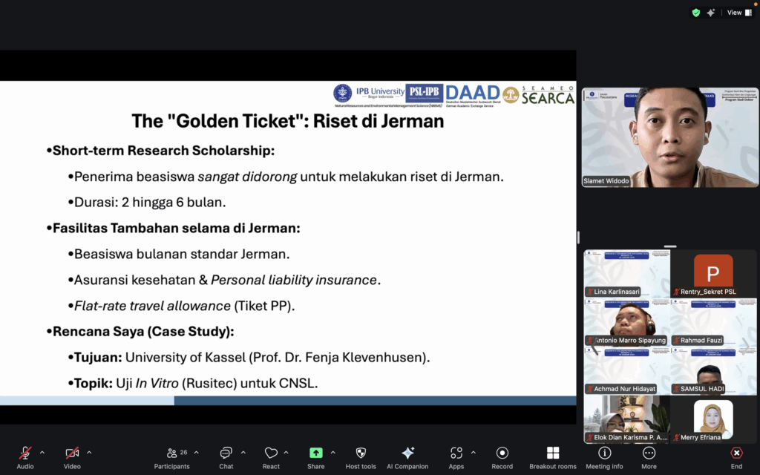Open the View menu at top right
Image resolution: width=760 pixels, height=475 pixels.
pos(738,13)
